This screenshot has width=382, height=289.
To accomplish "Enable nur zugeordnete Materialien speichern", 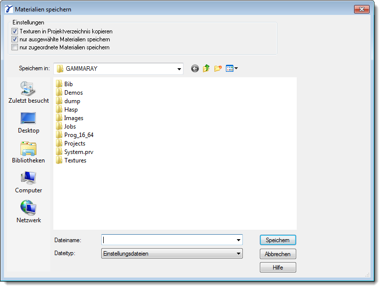I will point(14,47).
